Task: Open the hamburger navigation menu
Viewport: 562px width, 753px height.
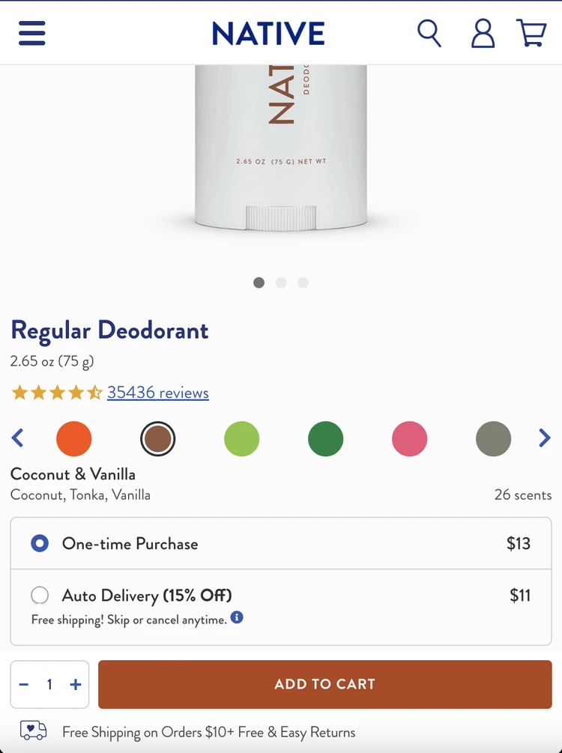Action: 31,33
